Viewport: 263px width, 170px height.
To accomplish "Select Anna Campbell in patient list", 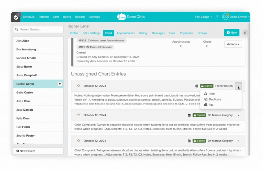I will (x=27, y=75).
